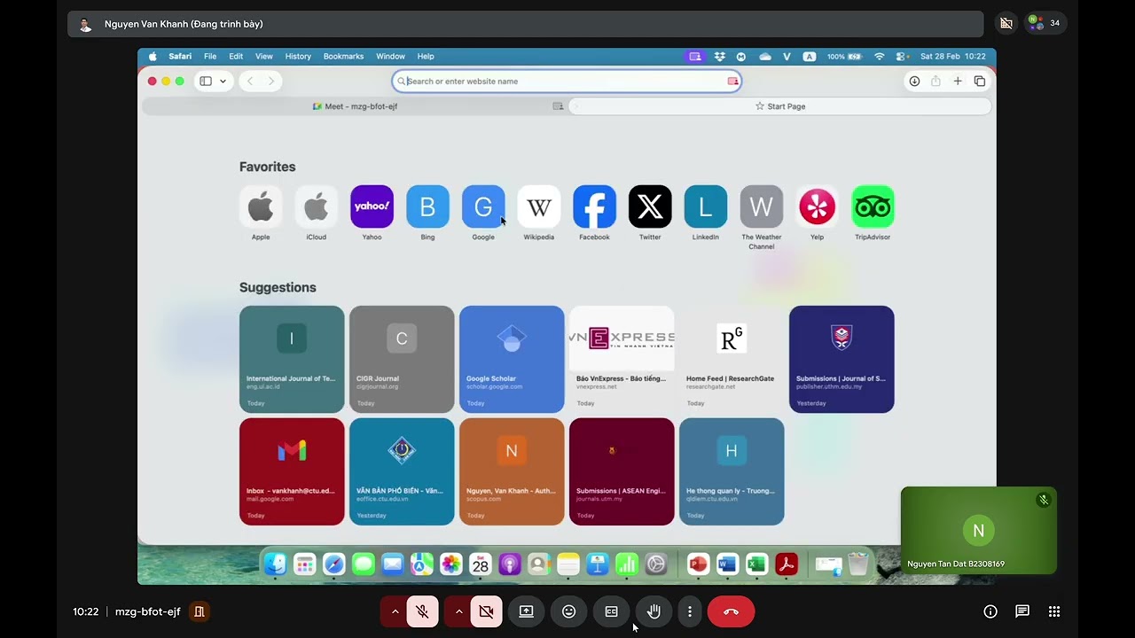Open activities grid icon in Meet
Screen dimensions: 1135x638
point(1054,611)
